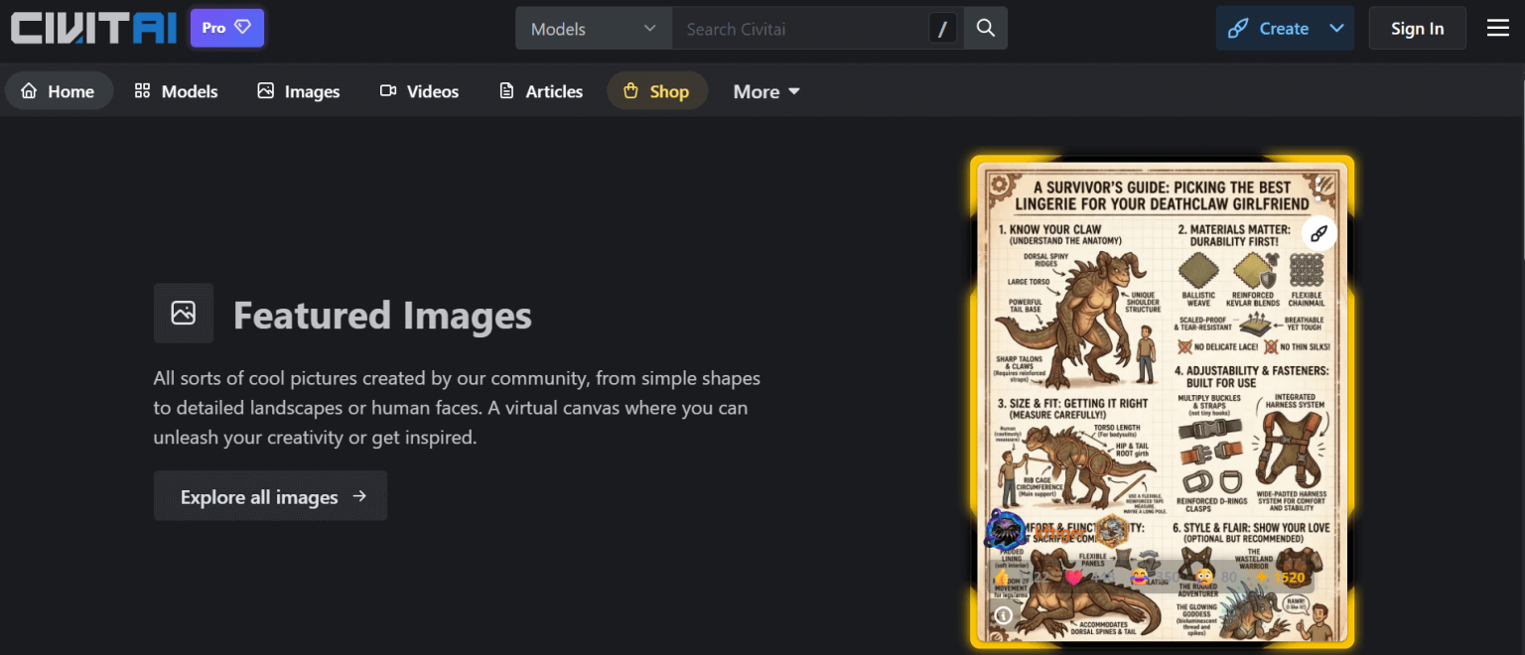Click the image info icon

1003,616
